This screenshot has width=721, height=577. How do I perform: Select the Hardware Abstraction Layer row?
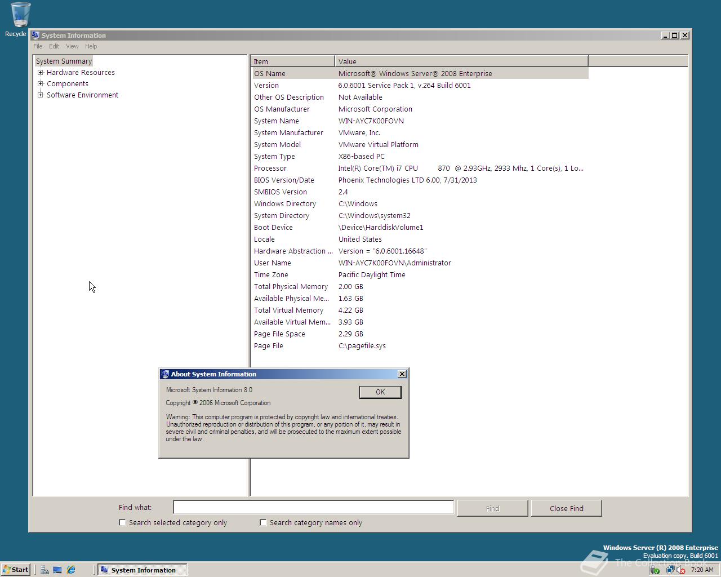(420, 251)
